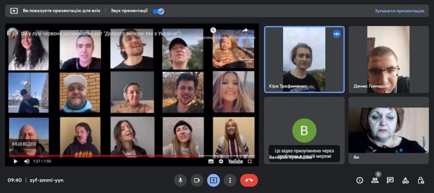Click the present screen button

pyautogui.click(x=213, y=180)
